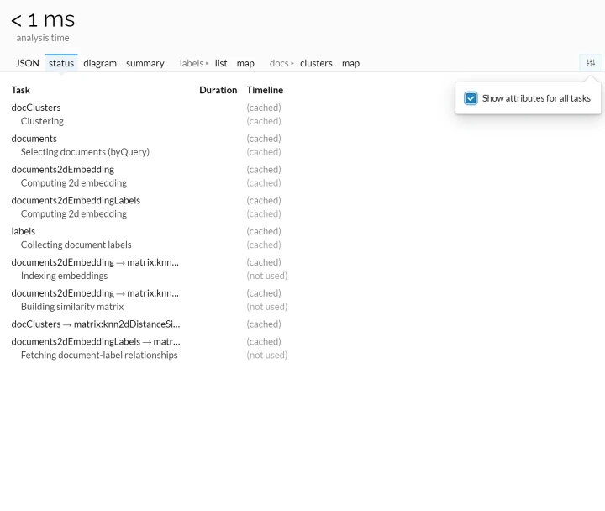Click the analysis time caption

[x=43, y=38]
